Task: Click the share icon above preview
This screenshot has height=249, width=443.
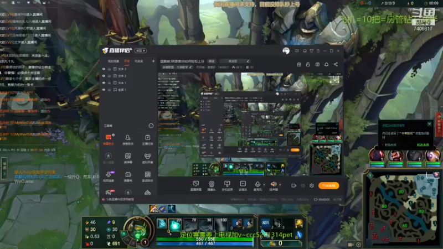Action: (x=336, y=64)
